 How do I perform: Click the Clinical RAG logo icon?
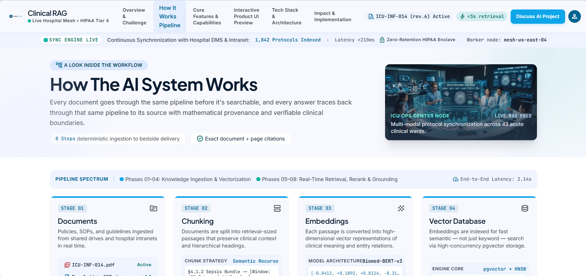pos(16,16)
